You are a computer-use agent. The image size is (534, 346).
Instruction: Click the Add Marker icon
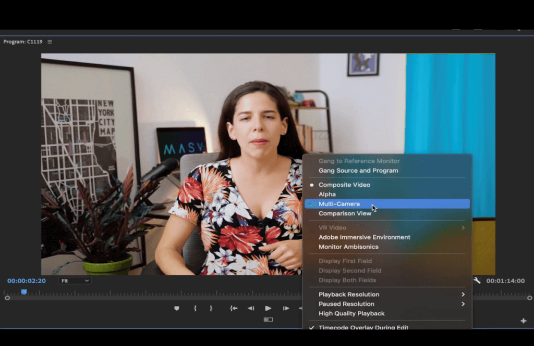(x=177, y=307)
